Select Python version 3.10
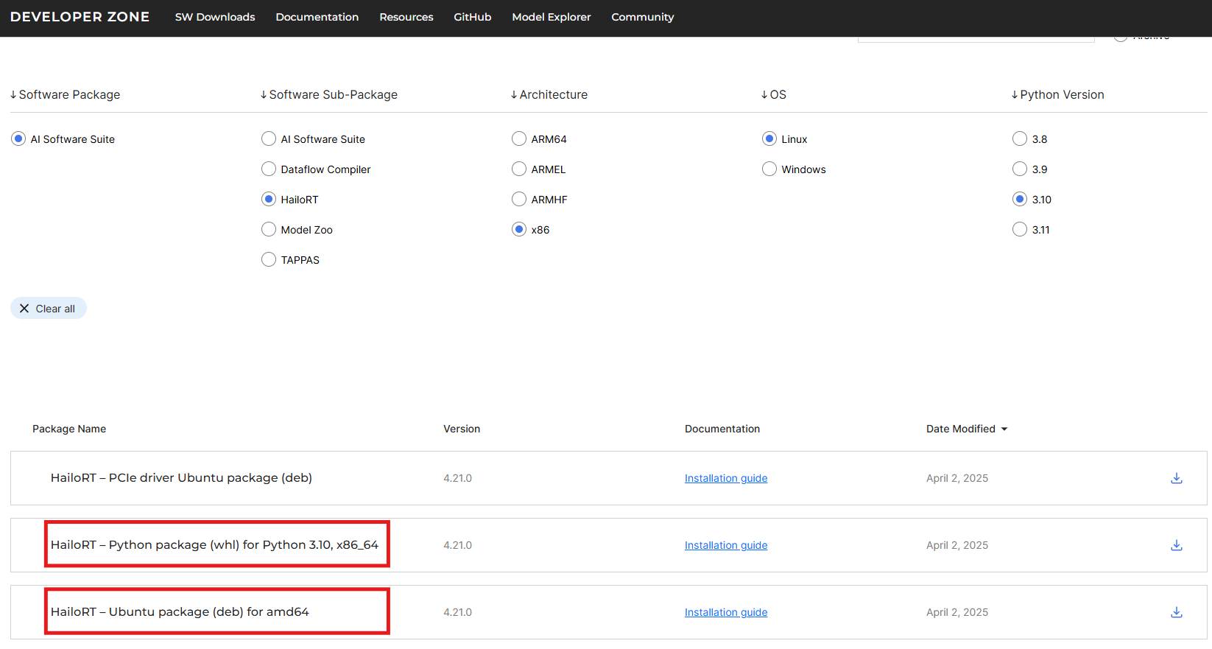The width and height of the screenshot is (1212, 649). tap(1020, 200)
